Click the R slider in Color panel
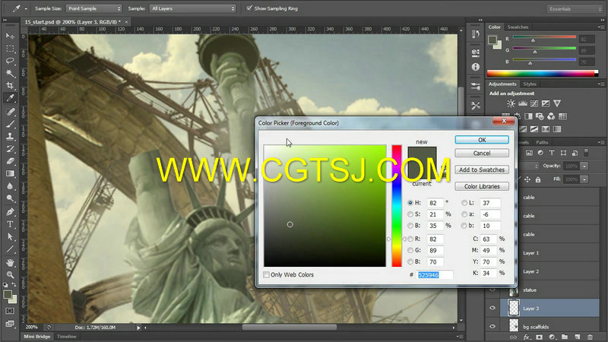 [544, 37]
